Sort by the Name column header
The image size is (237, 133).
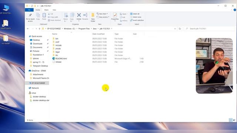pyautogui.click(x=54, y=34)
